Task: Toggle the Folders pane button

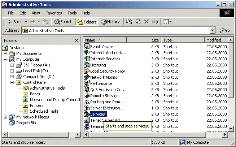Action: point(87,22)
